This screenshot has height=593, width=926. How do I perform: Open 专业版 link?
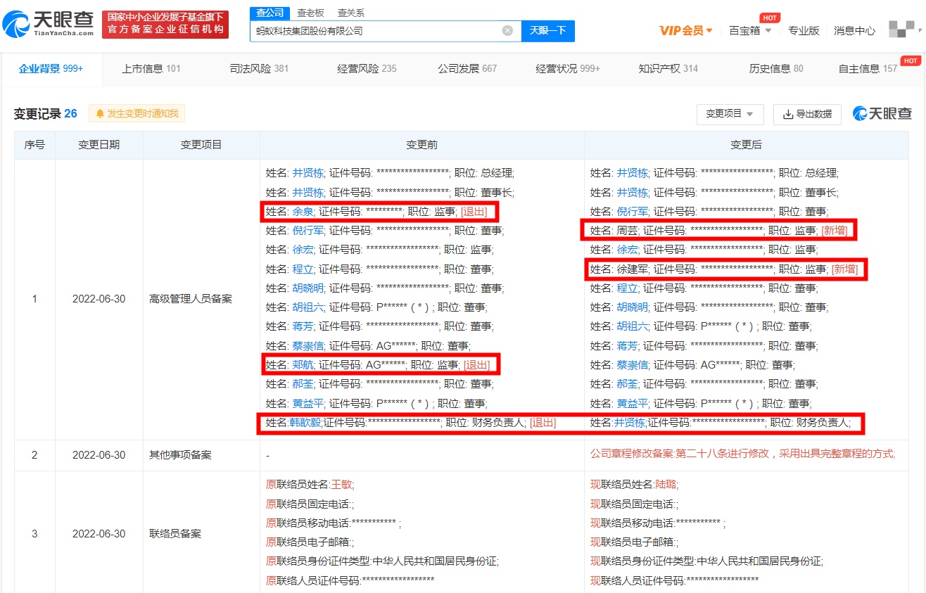(804, 30)
